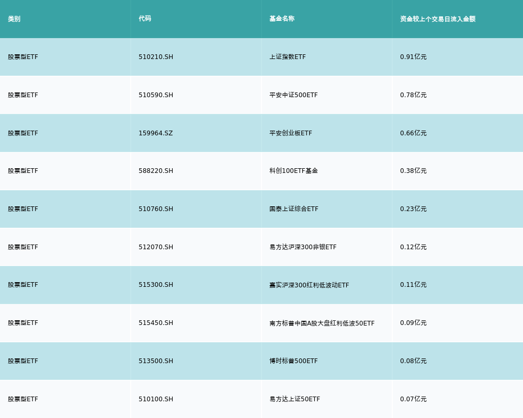The image size is (523, 418).
Task: Click the 0.23亿元 value
Action: coord(413,209)
